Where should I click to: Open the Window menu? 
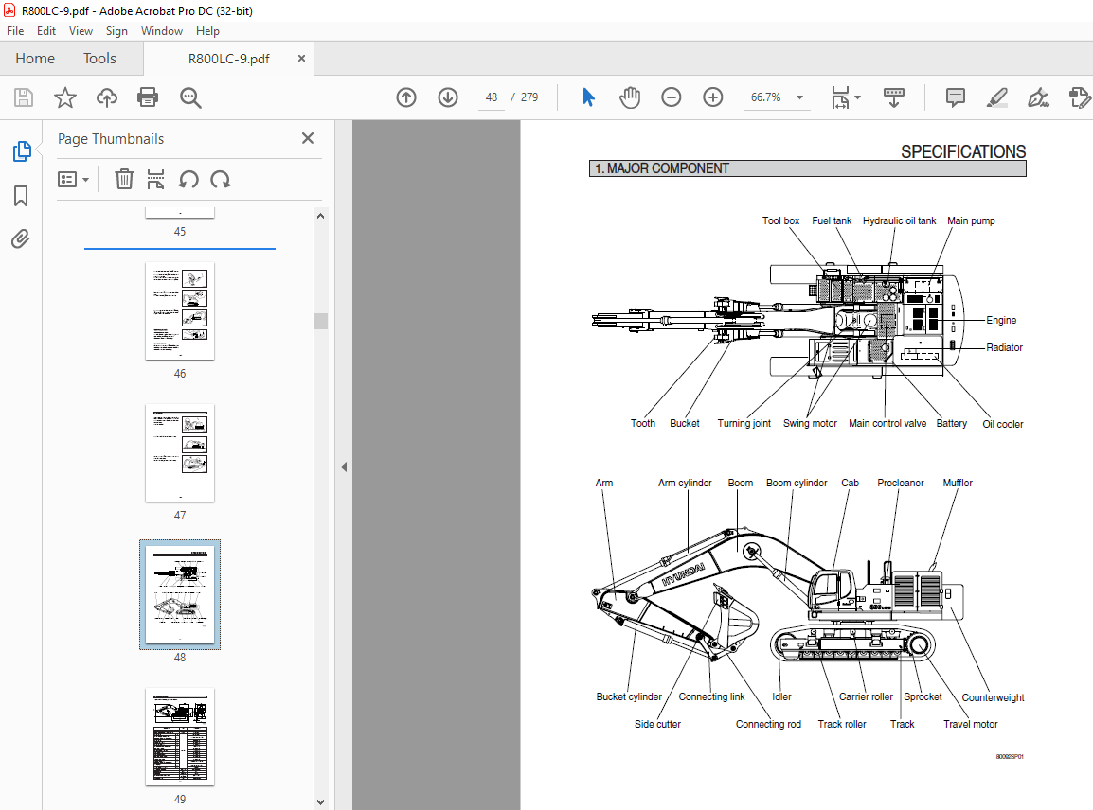pos(162,31)
